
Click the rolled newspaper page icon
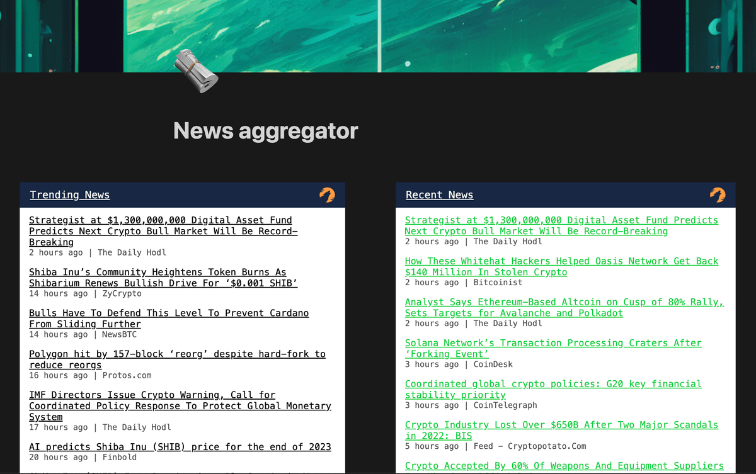196,72
